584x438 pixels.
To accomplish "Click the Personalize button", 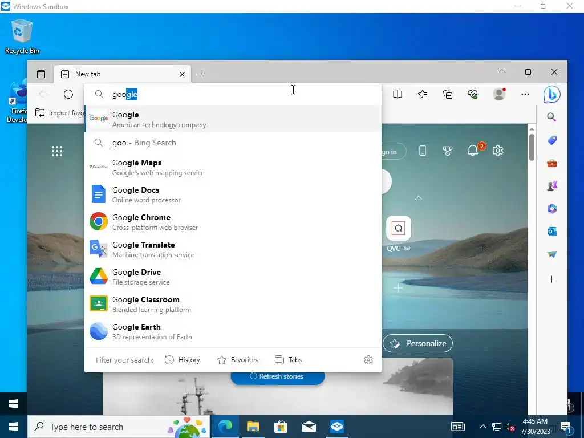I will pyautogui.click(x=417, y=343).
